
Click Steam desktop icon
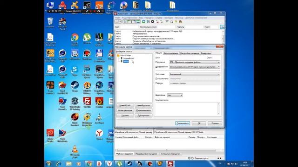[x=74, y=87]
